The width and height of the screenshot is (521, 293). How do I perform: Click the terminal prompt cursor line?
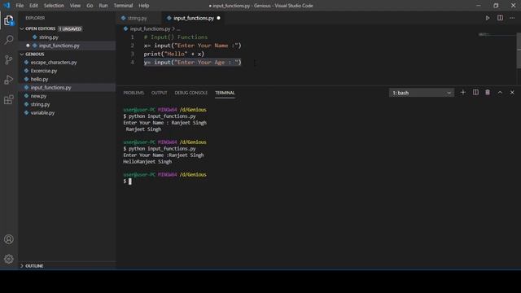click(x=130, y=181)
